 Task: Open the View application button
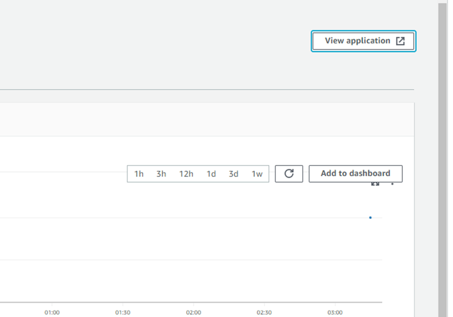357,41
